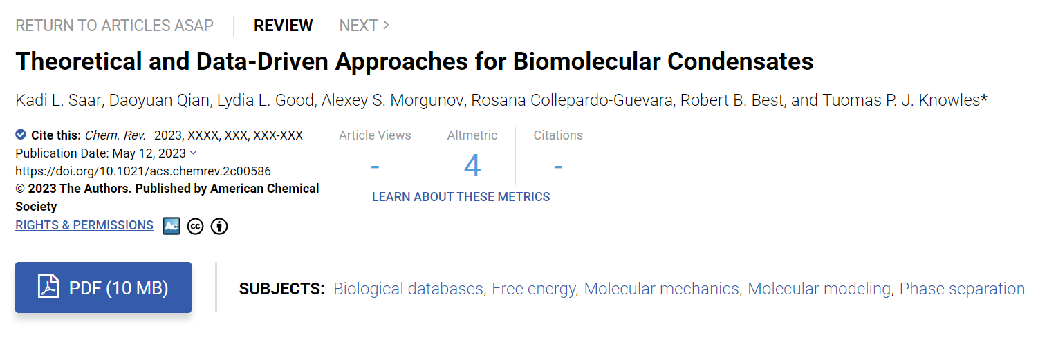Screen dimensions: 1047x342
Task: Click the PDF file icon in button
Action: click(48, 287)
